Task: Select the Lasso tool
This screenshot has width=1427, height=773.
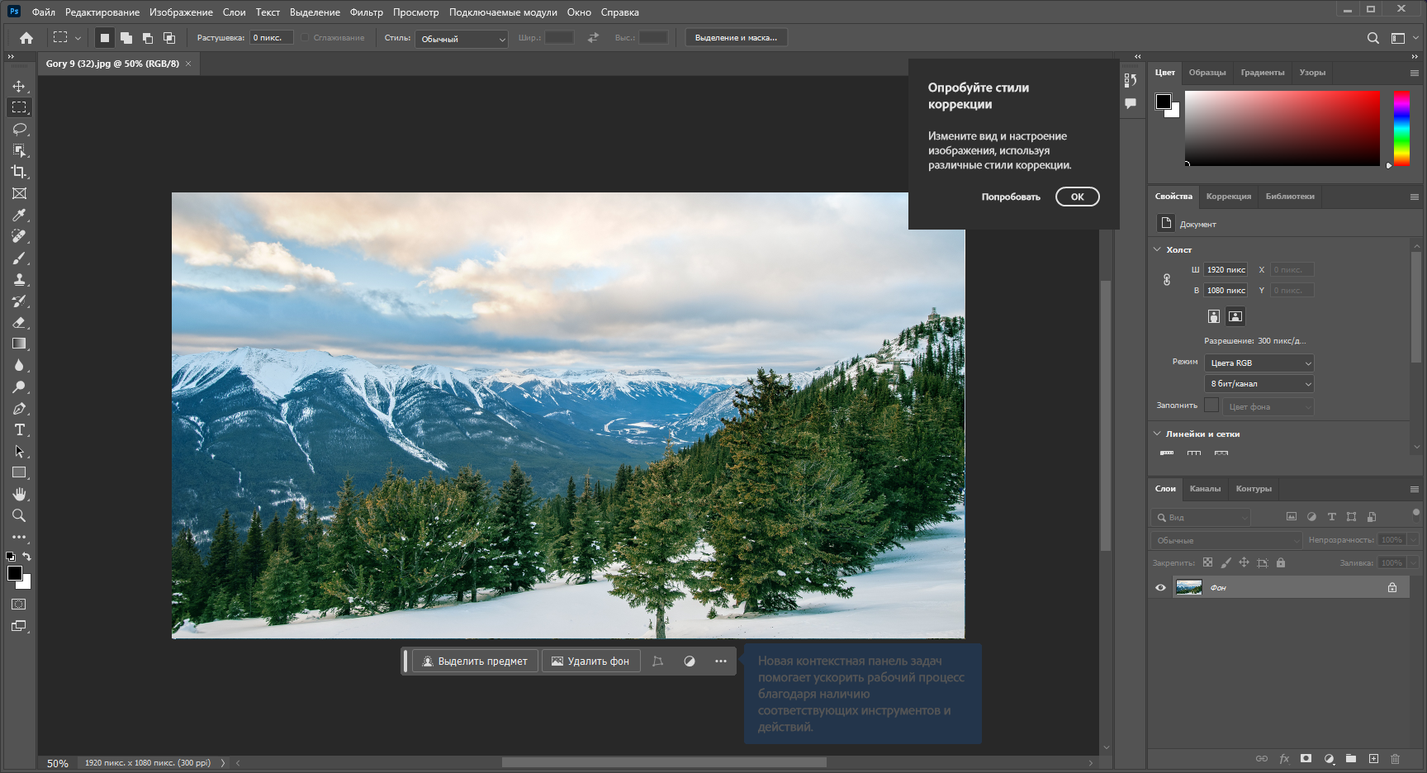Action: [x=19, y=129]
